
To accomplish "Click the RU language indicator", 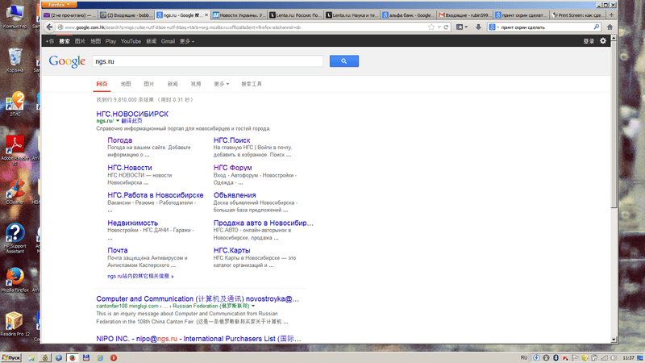I will click(523, 357).
